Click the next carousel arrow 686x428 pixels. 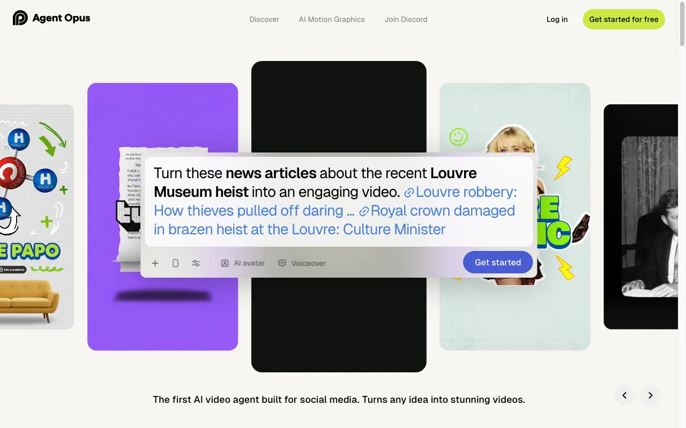650,395
